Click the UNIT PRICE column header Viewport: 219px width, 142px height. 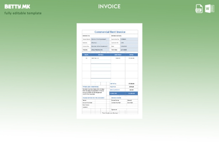pyautogui.click(x=118, y=55)
